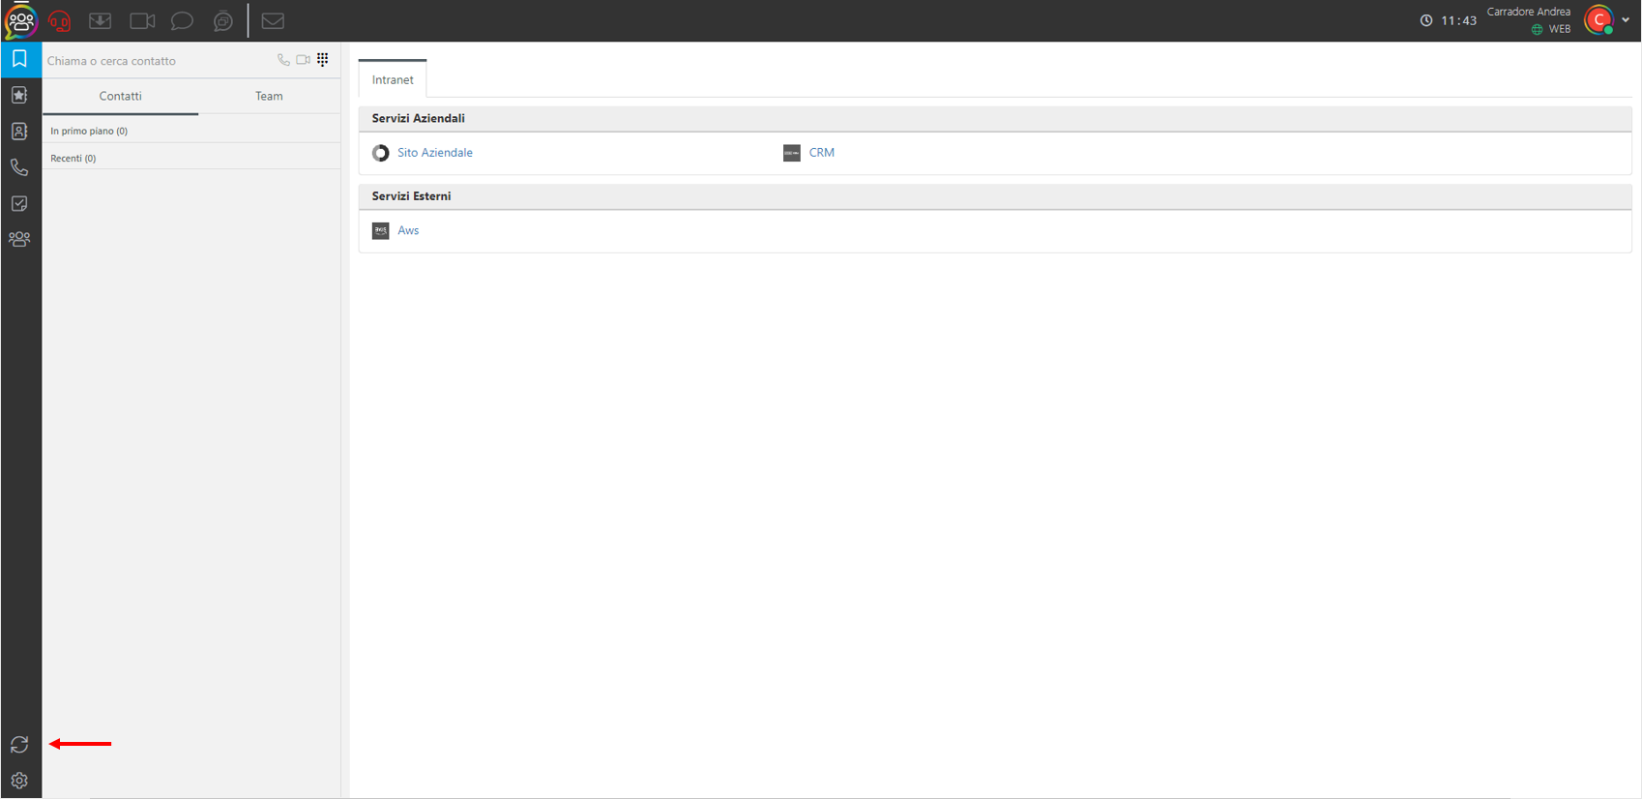Click the clock icon beside 11:43
The width and height of the screenshot is (1642, 799).
pyautogui.click(x=1426, y=20)
